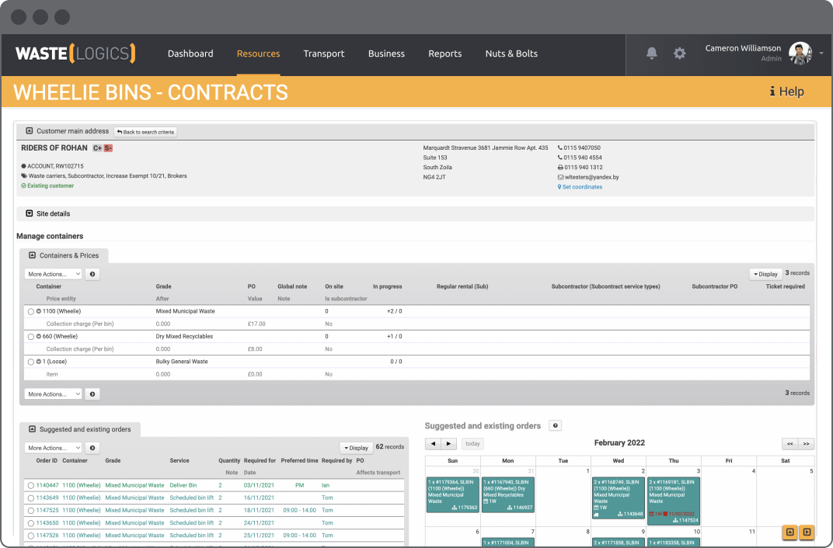This screenshot has height=548, width=833.
Task: Open orders list Display dropdown
Action: click(356, 448)
